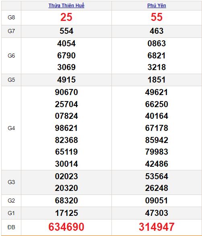Click the G2 number 68320
Screen dimensions: 202x236
[66, 201]
